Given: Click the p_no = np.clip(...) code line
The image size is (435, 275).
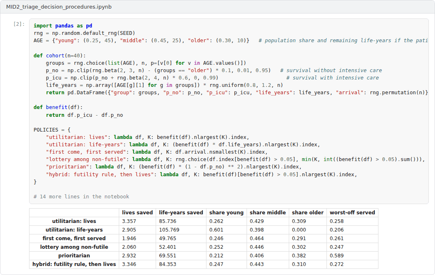Looking at the screenshot, I should point(214,70).
